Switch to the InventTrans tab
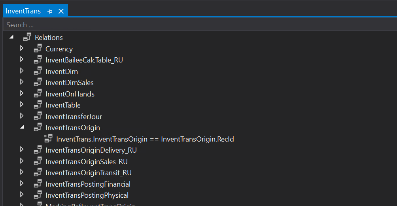 (x=23, y=11)
